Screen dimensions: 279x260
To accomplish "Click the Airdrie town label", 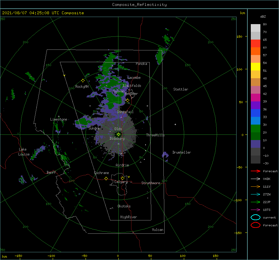I will (x=122, y=165).
